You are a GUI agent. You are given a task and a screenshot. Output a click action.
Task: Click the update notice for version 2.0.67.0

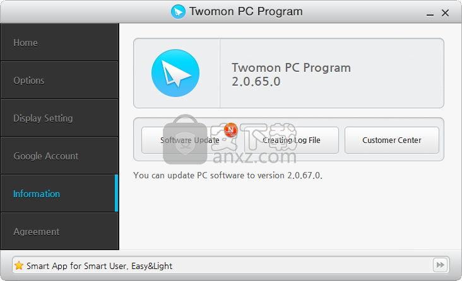tap(228, 175)
